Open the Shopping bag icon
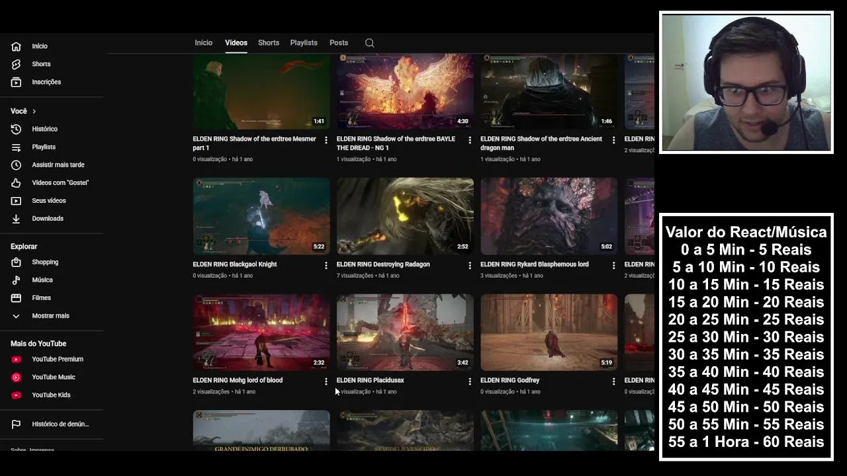This screenshot has height=476, width=847. click(x=17, y=262)
